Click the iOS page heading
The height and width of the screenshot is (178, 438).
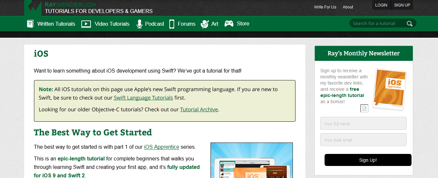(41, 54)
